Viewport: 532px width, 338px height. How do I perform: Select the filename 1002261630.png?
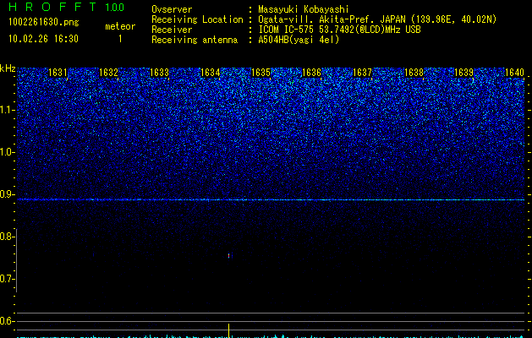[43, 22]
